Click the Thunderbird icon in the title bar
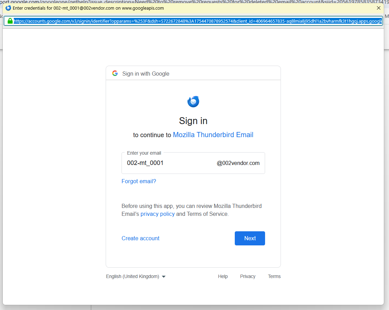This screenshot has height=310, width=389. click(8, 8)
